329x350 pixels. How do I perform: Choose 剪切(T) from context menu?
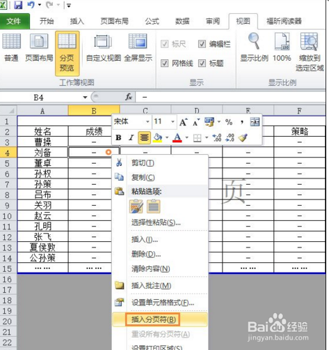143,163
